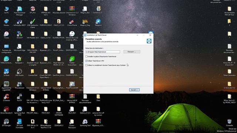Click the TeamViewer logo in installer header
This screenshot has width=237, height=133.
pyautogui.click(x=149, y=41)
